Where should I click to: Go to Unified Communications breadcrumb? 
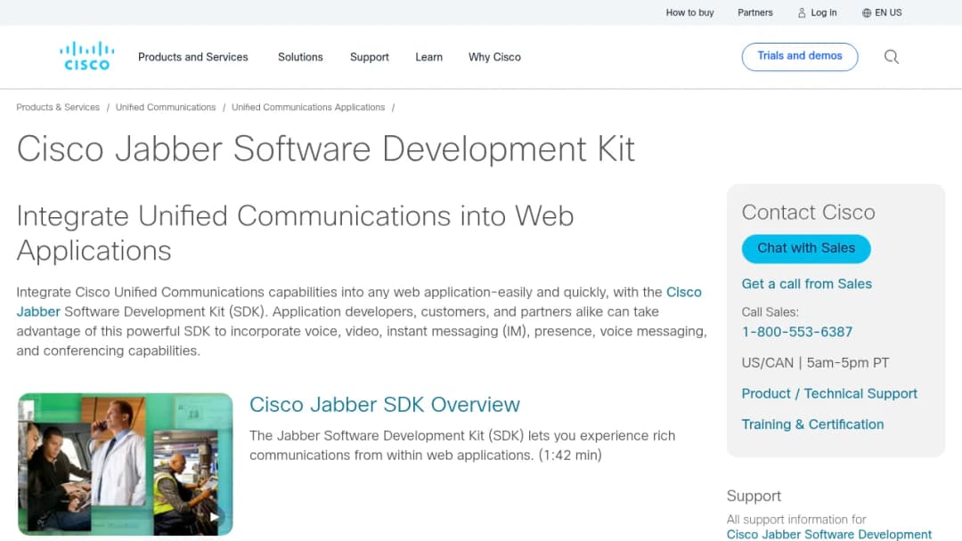pyautogui.click(x=166, y=107)
